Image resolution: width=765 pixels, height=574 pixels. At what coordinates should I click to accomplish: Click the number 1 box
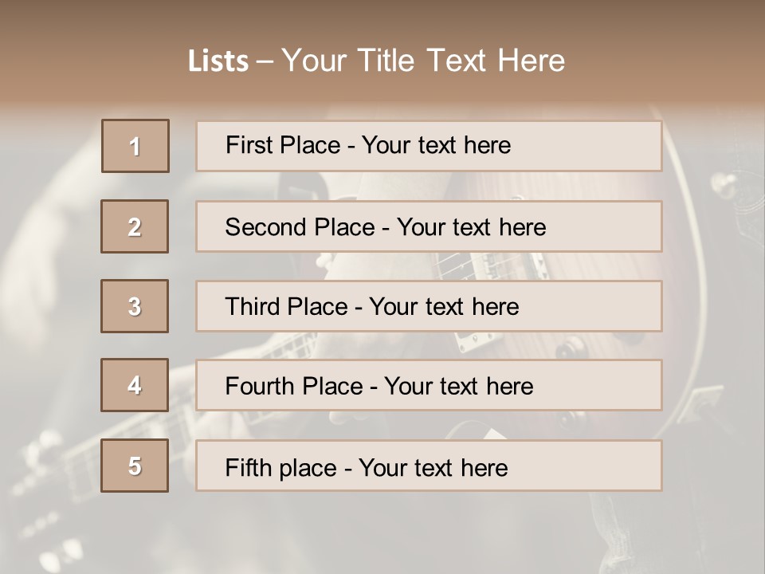135,146
